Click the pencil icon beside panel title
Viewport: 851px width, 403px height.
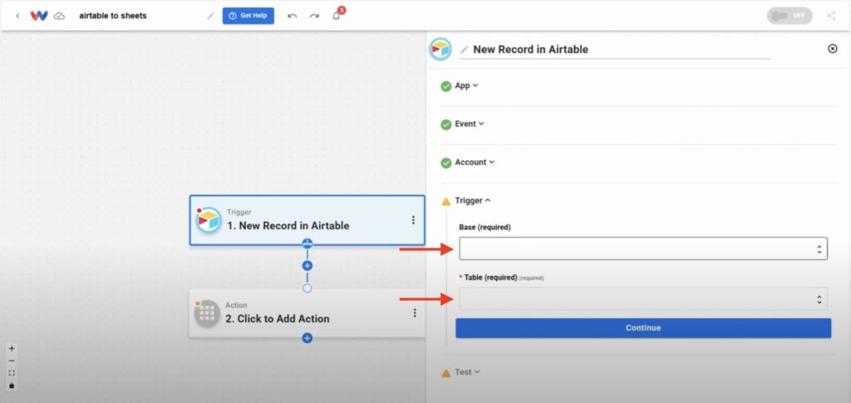coord(465,49)
